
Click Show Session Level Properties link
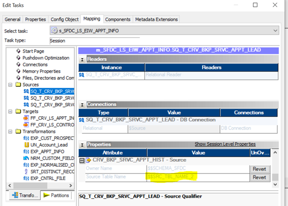225,144
